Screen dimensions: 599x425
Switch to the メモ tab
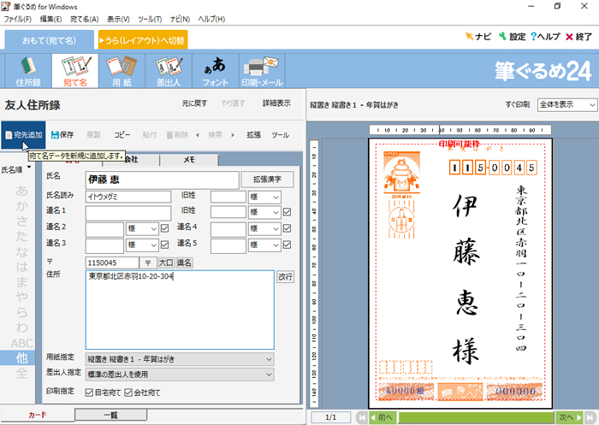189,160
